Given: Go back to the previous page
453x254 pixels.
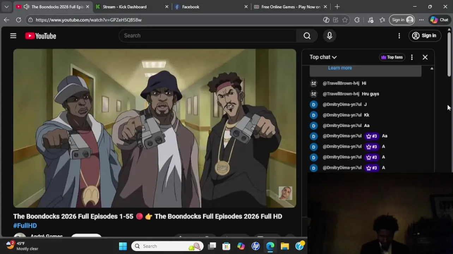Looking at the screenshot, I should point(6,20).
